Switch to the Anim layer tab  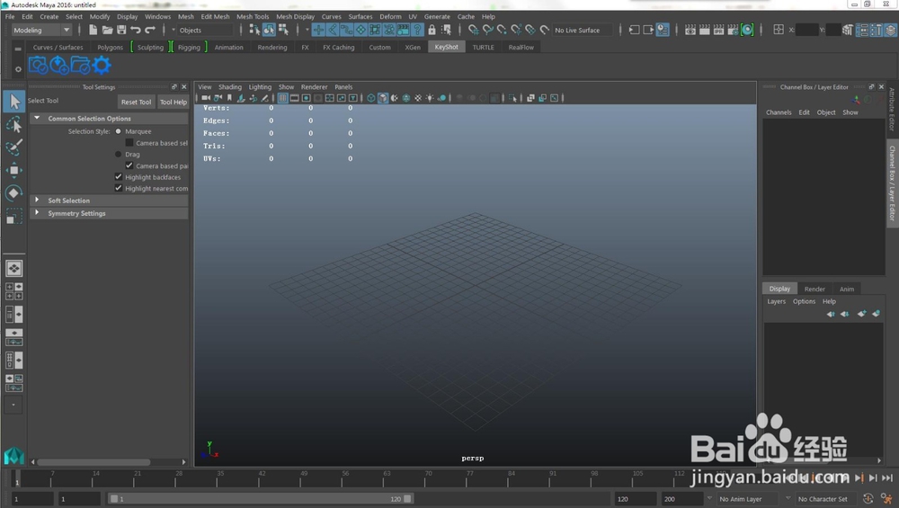point(846,289)
